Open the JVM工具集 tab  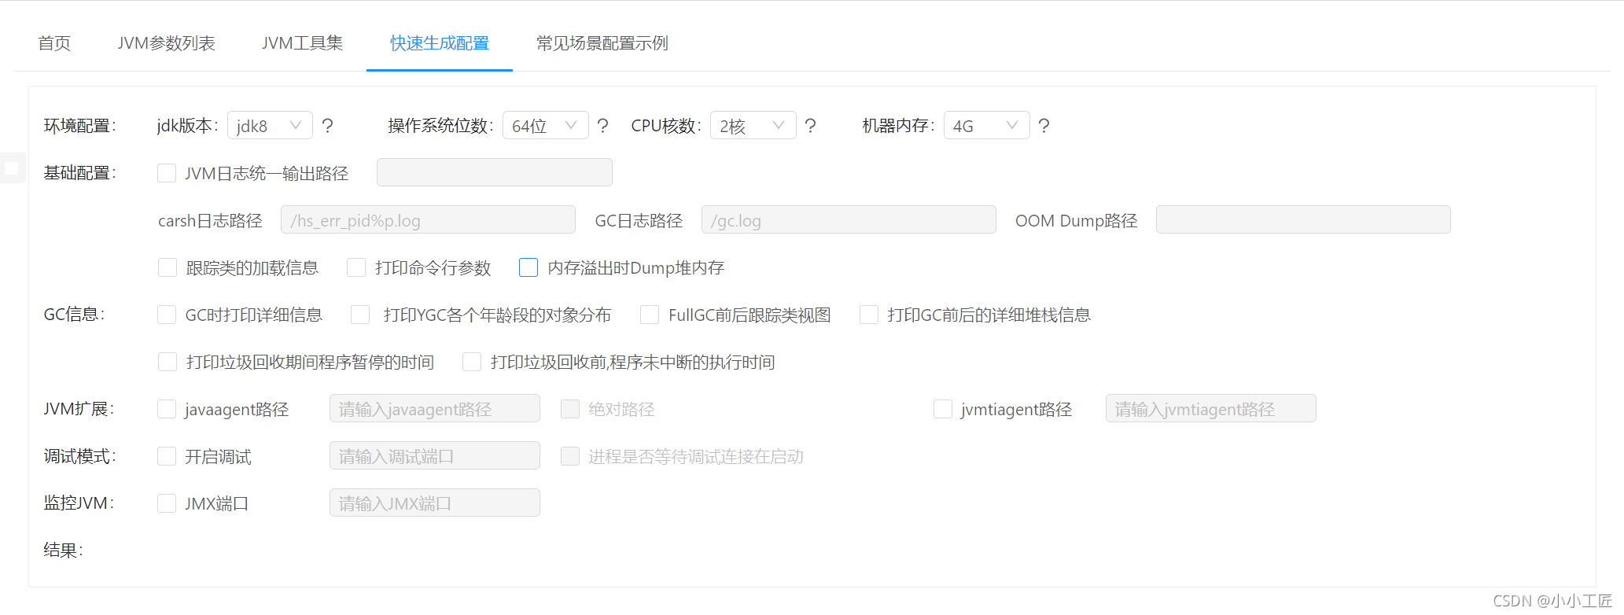coord(302,43)
